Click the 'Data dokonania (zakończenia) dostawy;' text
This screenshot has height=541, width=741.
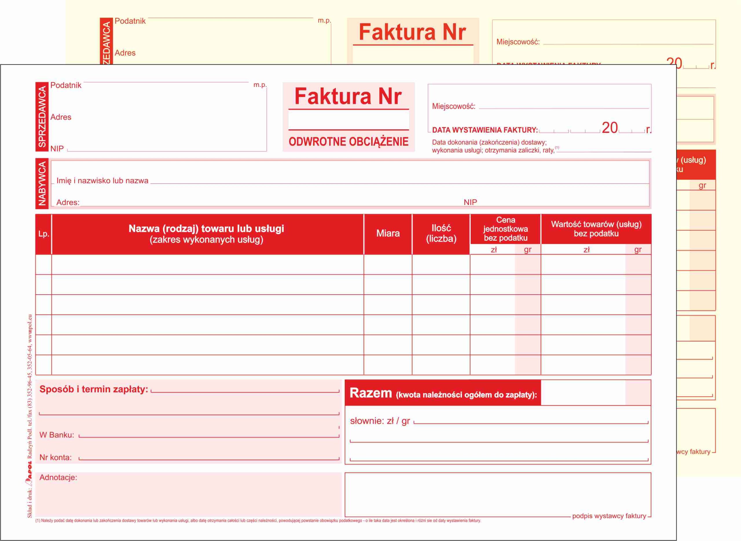[x=489, y=142]
